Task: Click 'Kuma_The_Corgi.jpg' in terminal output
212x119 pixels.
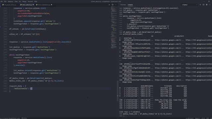Action: point(163,100)
